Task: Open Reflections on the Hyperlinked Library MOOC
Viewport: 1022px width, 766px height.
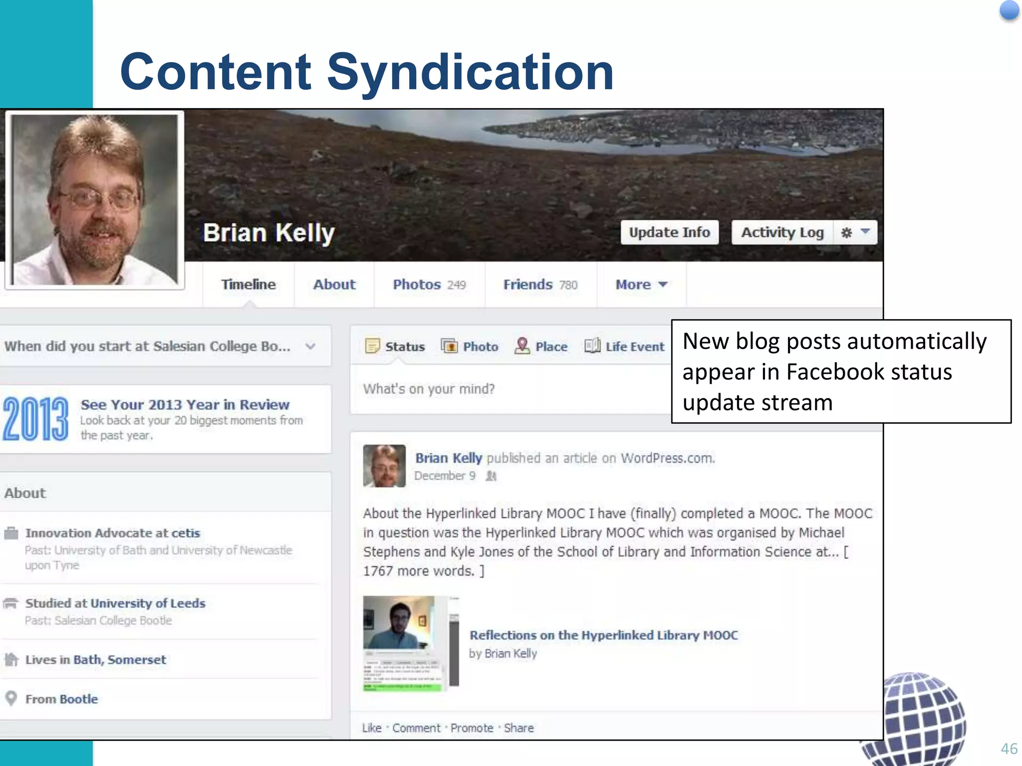Action: click(x=604, y=635)
